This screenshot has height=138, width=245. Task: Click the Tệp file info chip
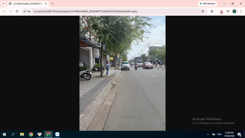pos(27,12)
